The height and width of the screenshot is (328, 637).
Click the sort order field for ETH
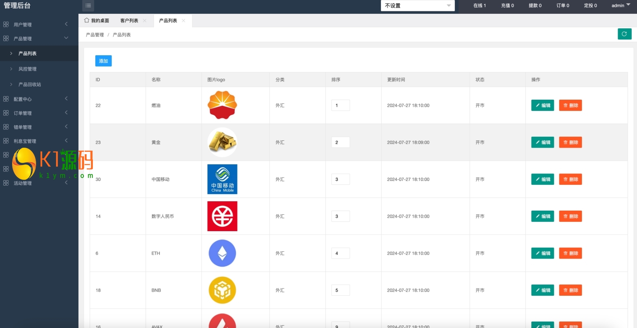click(341, 253)
